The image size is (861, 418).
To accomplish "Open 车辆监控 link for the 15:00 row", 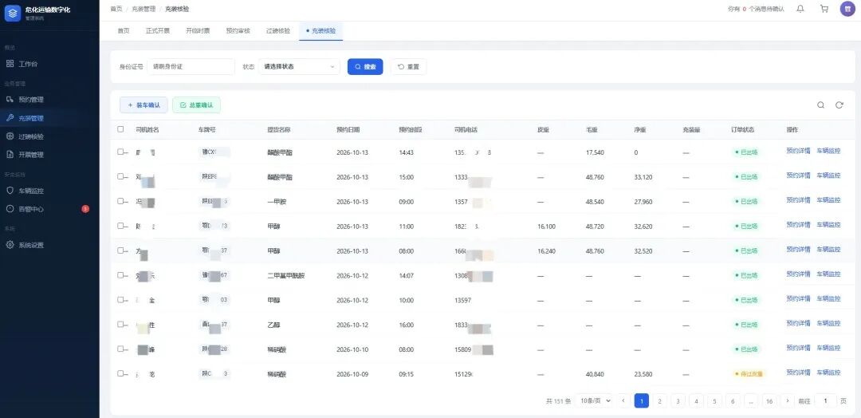I will point(828,175).
